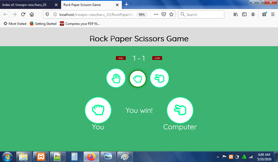278x162 pixels.
Task: Focus the Search box
Action: click(x=201, y=15)
